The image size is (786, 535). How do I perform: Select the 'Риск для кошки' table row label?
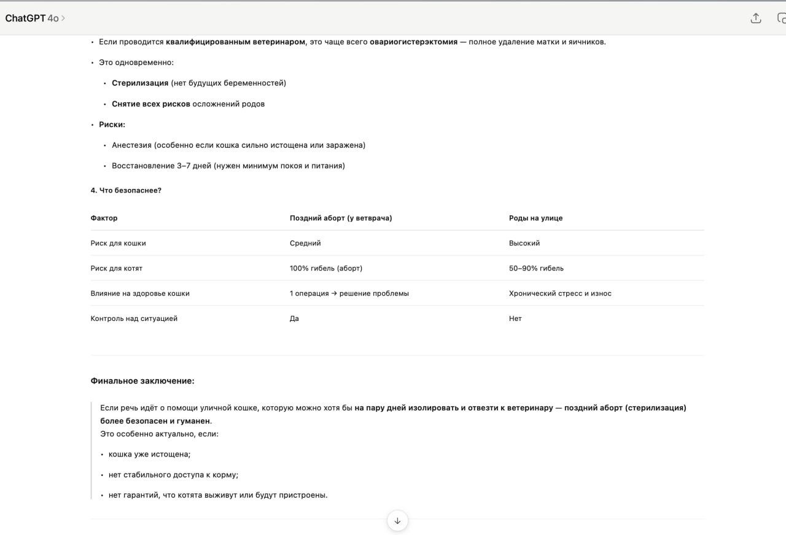[x=119, y=243]
